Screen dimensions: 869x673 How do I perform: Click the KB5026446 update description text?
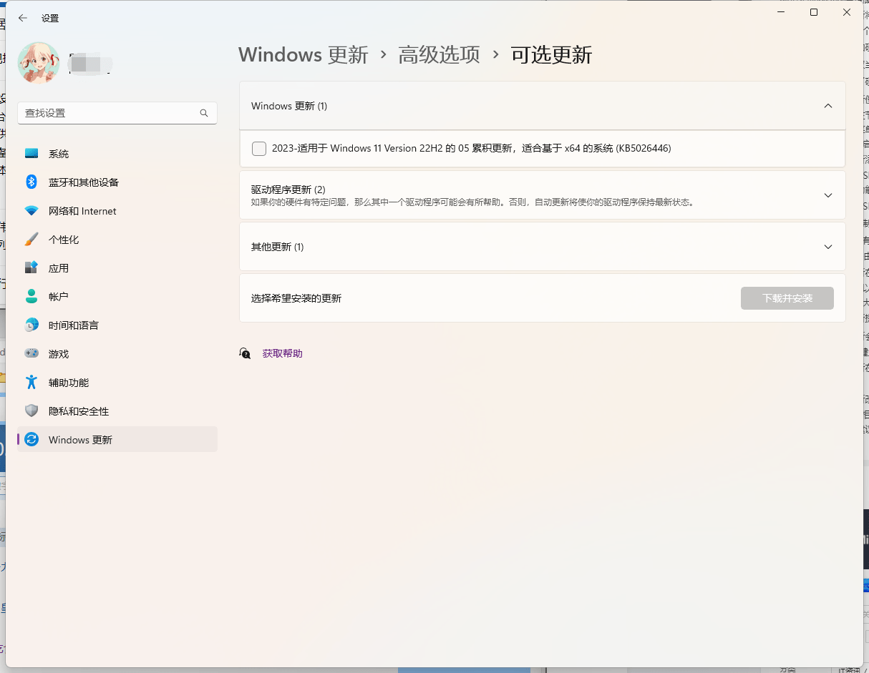(x=472, y=149)
